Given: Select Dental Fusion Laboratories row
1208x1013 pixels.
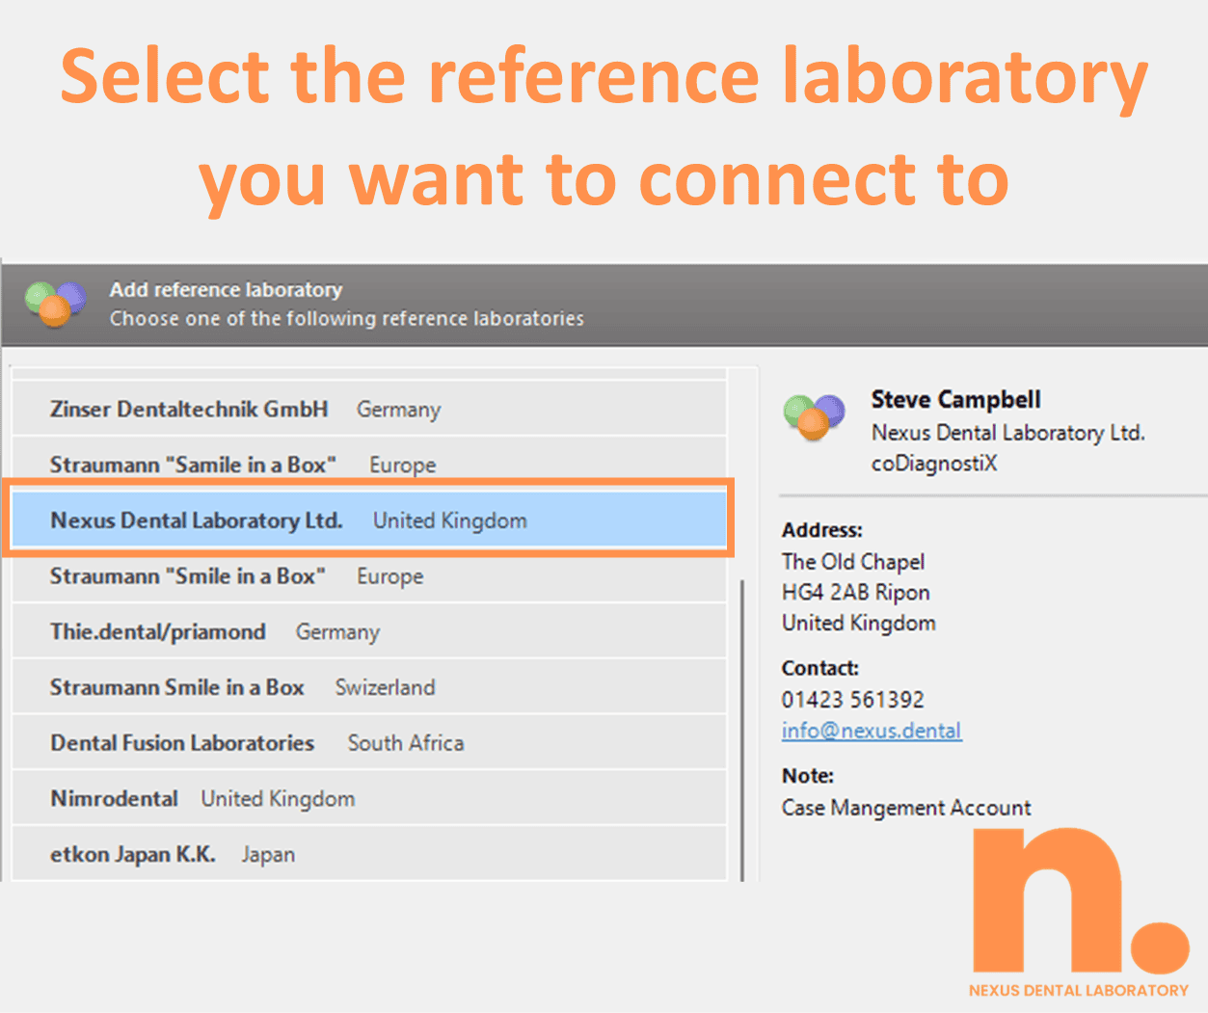Looking at the screenshot, I should click(x=369, y=743).
